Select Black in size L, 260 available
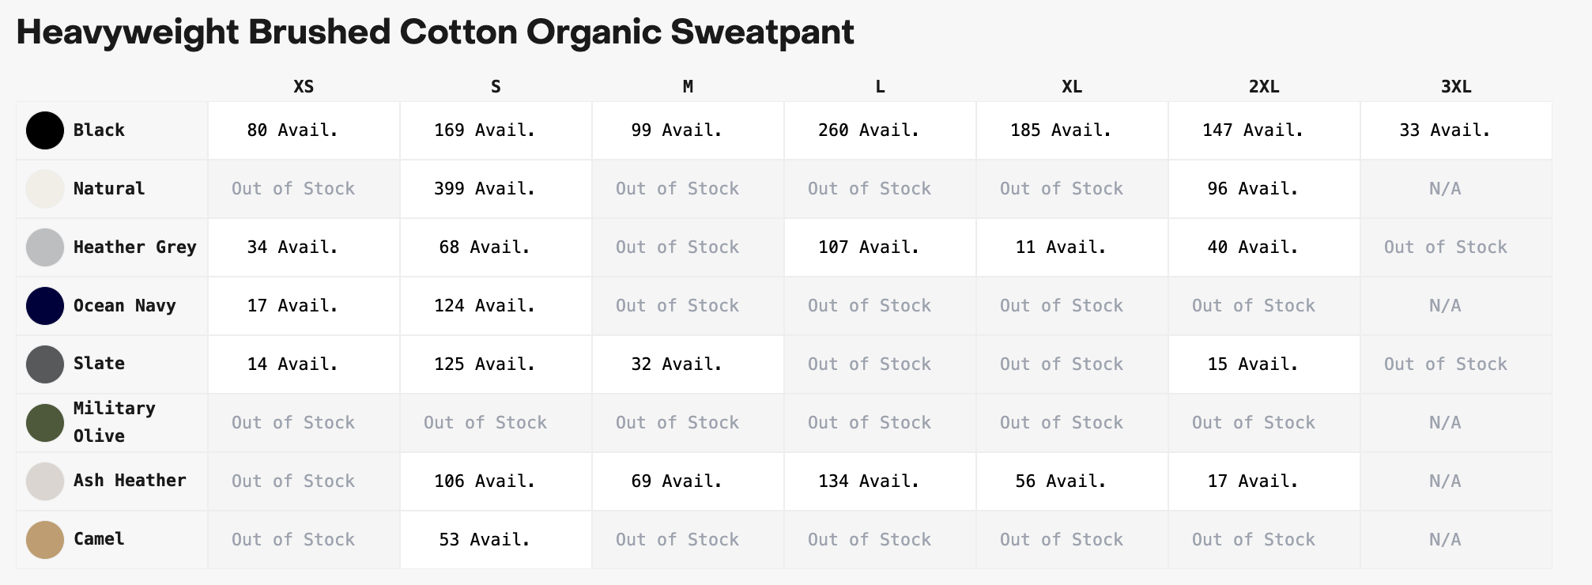 (x=880, y=130)
